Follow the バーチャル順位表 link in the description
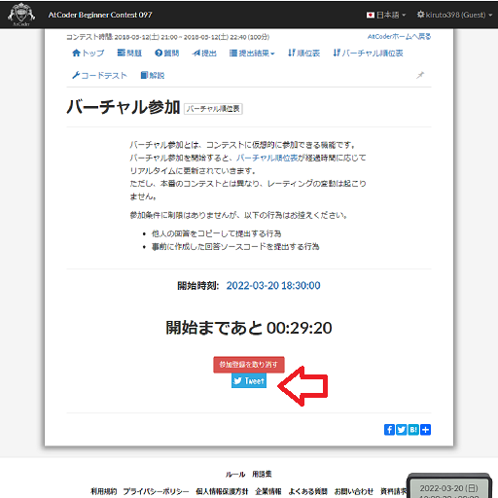 tap(267, 158)
